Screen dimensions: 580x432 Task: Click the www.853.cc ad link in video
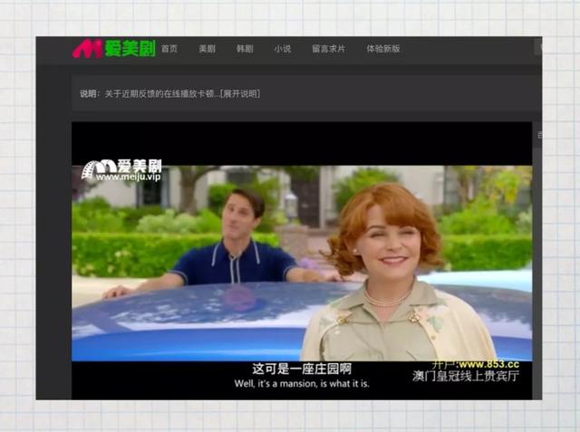pos(488,365)
